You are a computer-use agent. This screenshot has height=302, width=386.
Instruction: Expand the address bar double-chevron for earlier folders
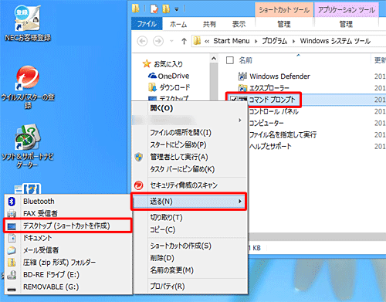[x=207, y=41]
